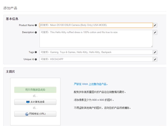Viewport: 167px width, 126px height.
Task: Choose 从计算机选择 to upload an image
Action: coord(35,102)
